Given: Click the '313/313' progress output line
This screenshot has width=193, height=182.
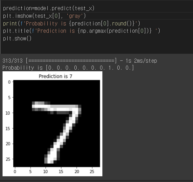Looking at the screenshot, I should [80, 61].
